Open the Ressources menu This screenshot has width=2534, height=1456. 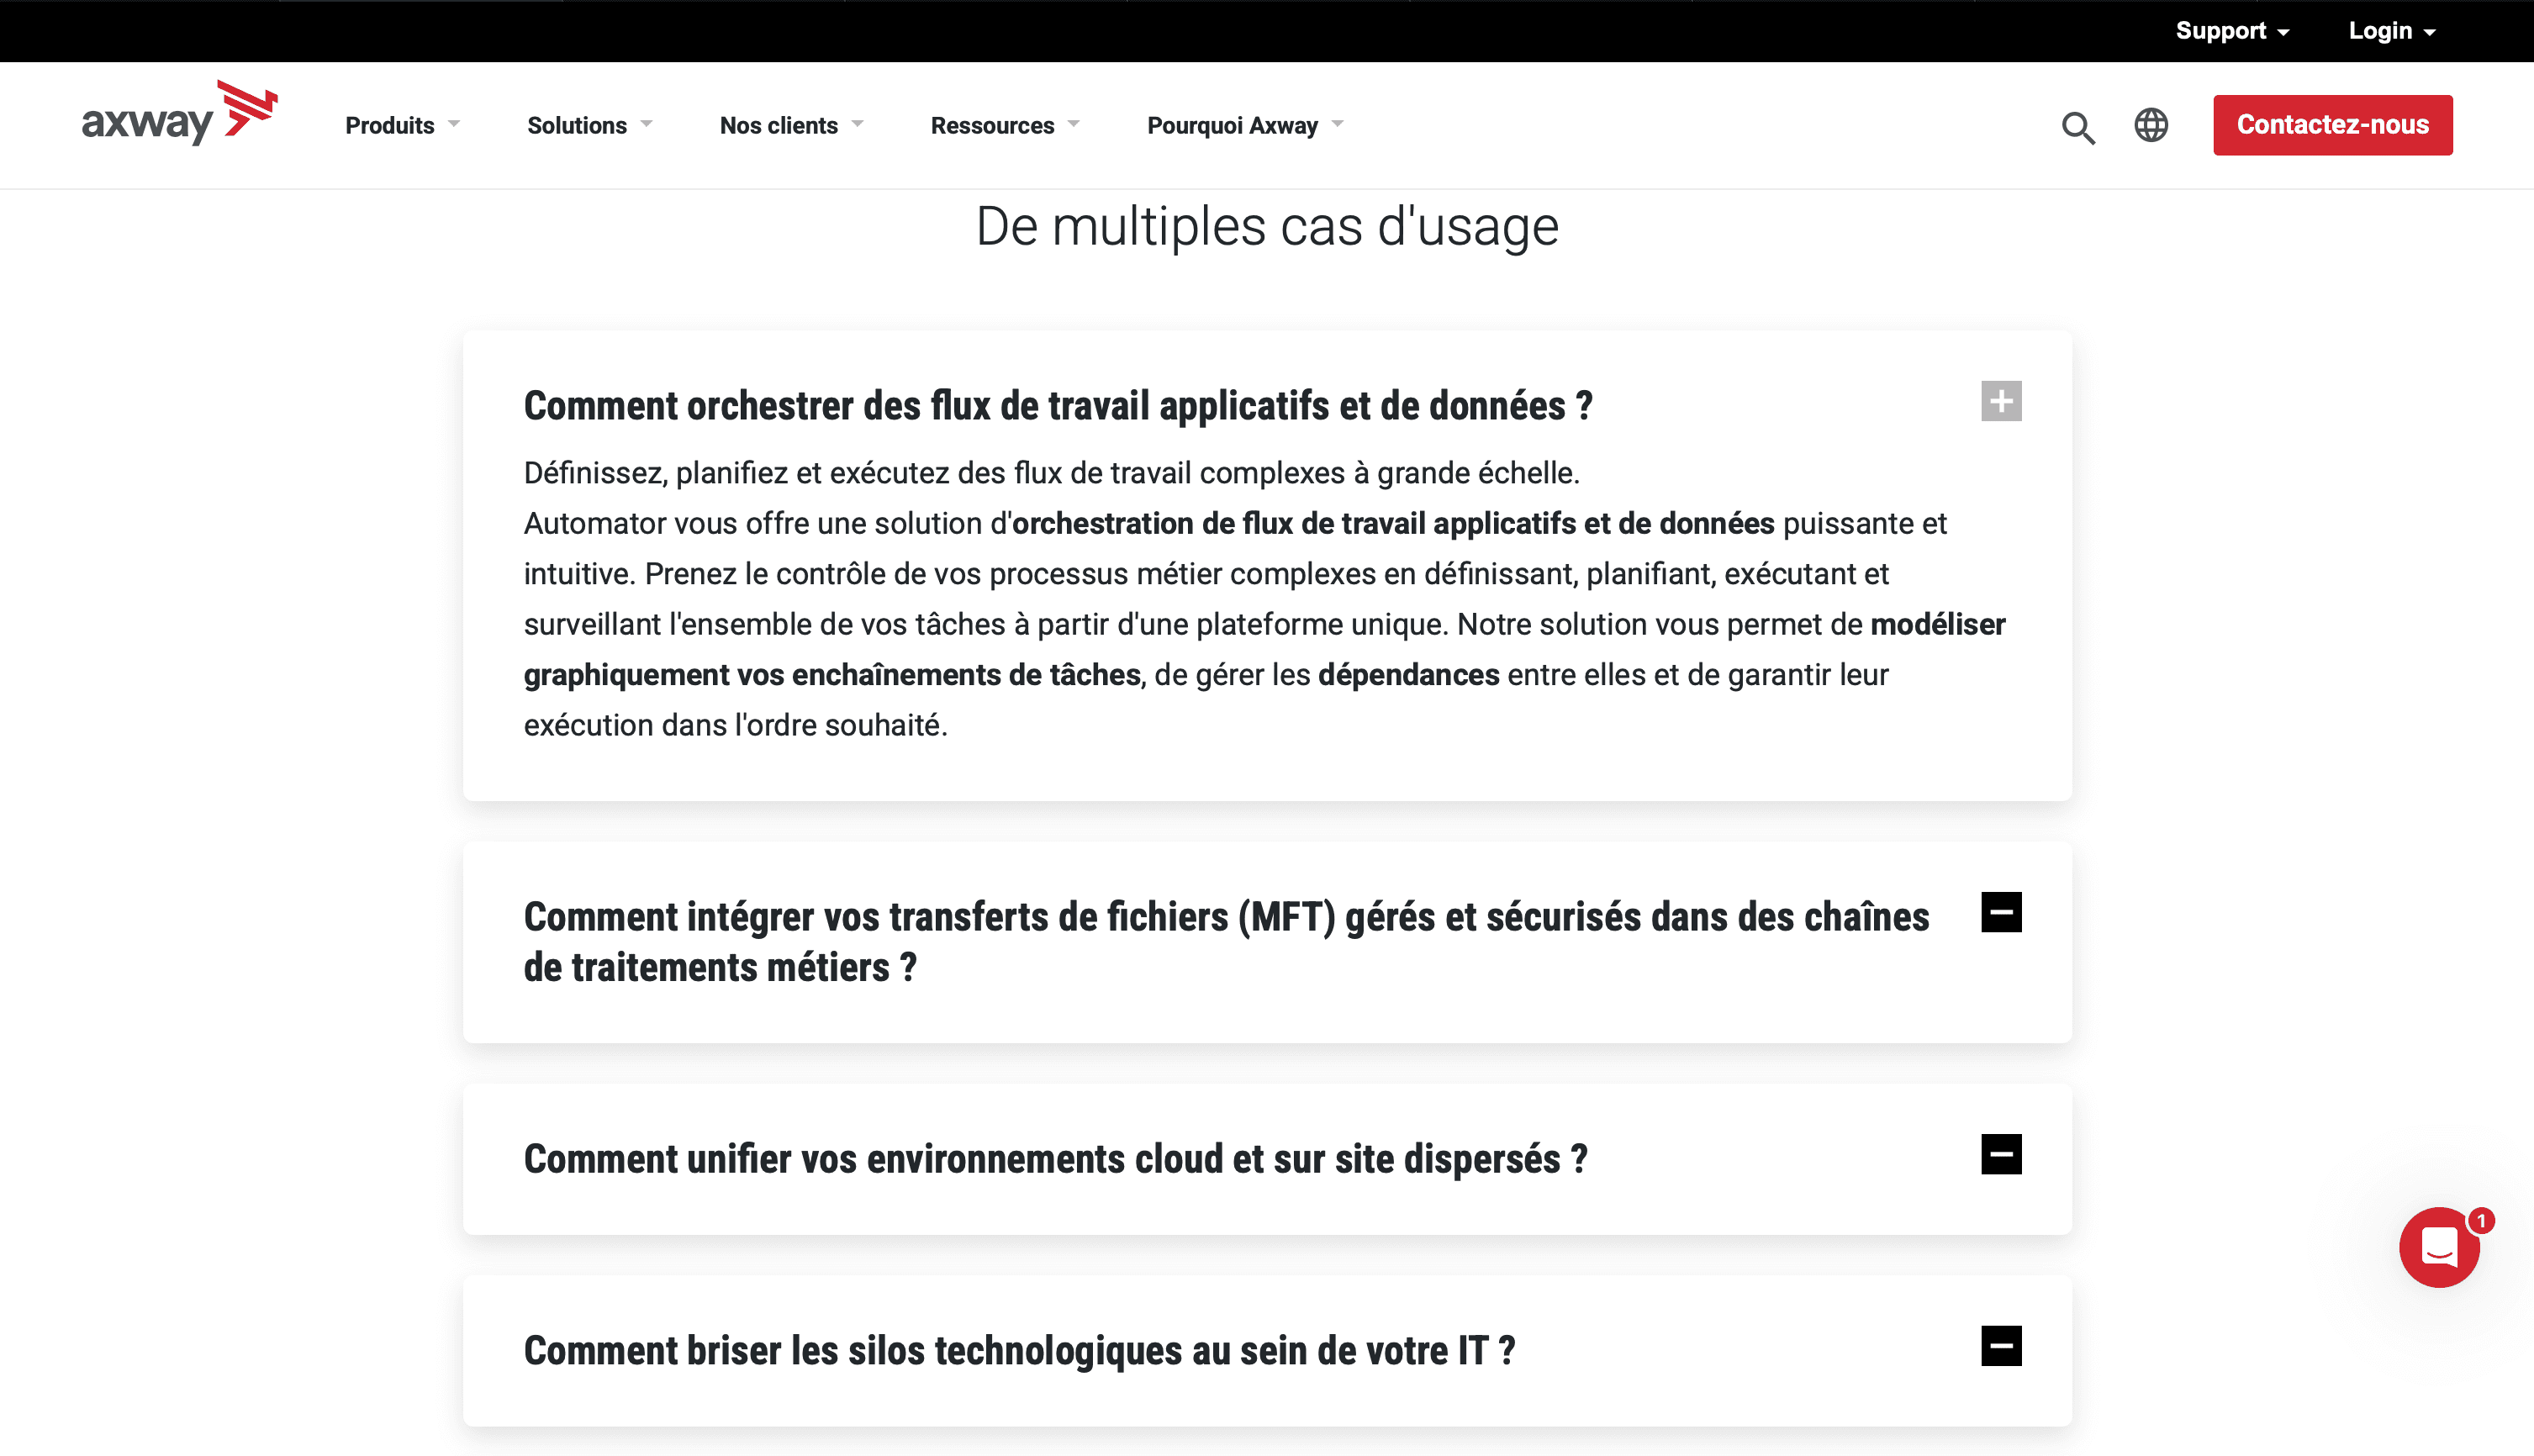[1004, 125]
